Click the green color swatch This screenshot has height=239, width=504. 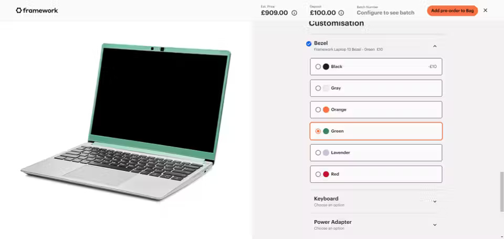click(x=326, y=131)
